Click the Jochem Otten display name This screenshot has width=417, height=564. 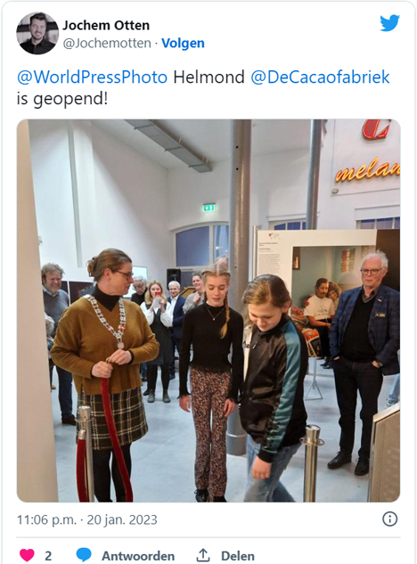(106, 25)
